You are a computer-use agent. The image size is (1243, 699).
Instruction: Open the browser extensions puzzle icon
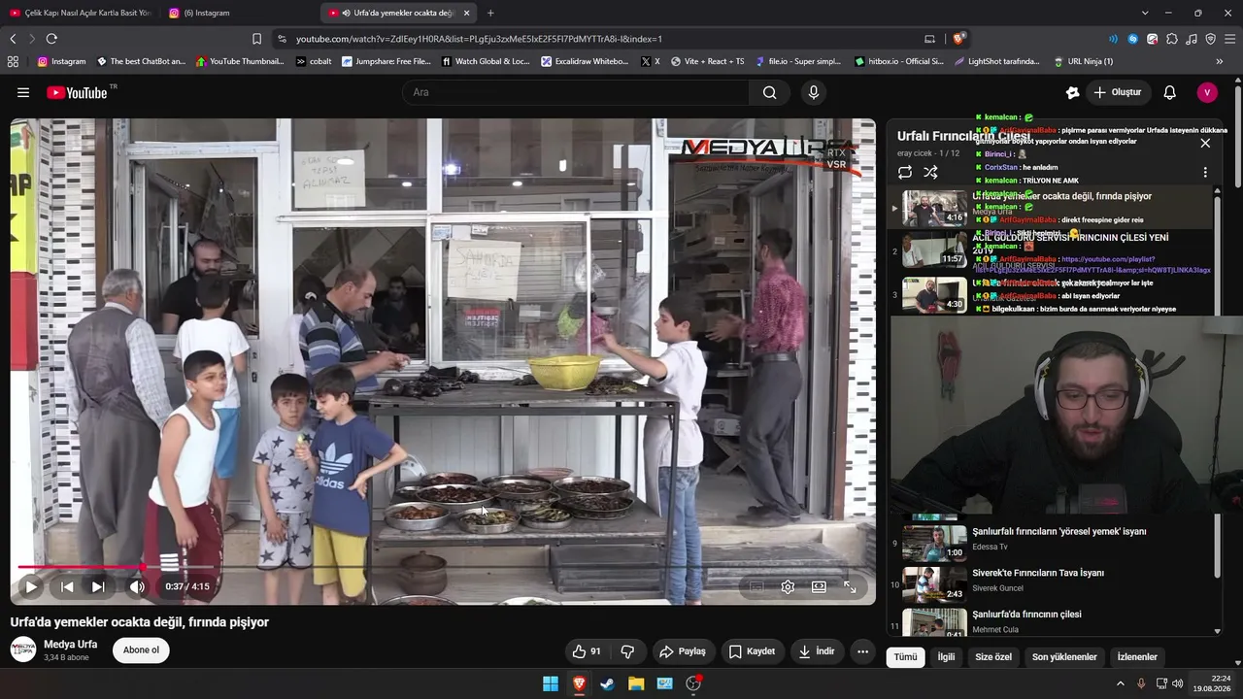1172,39
